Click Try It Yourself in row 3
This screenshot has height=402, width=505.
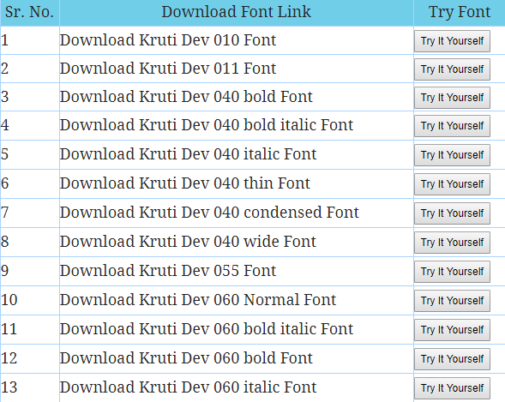(x=452, y=98)
